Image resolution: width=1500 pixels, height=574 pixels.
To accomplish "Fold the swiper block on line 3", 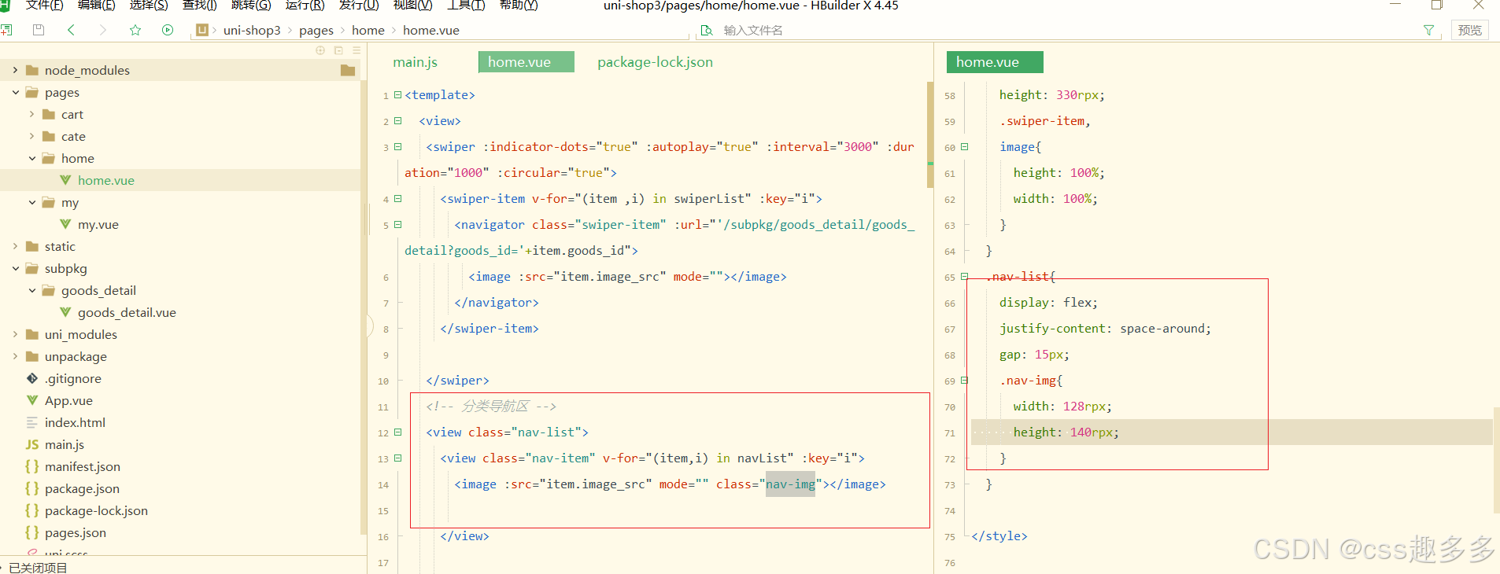I will (x=397, y=146).
